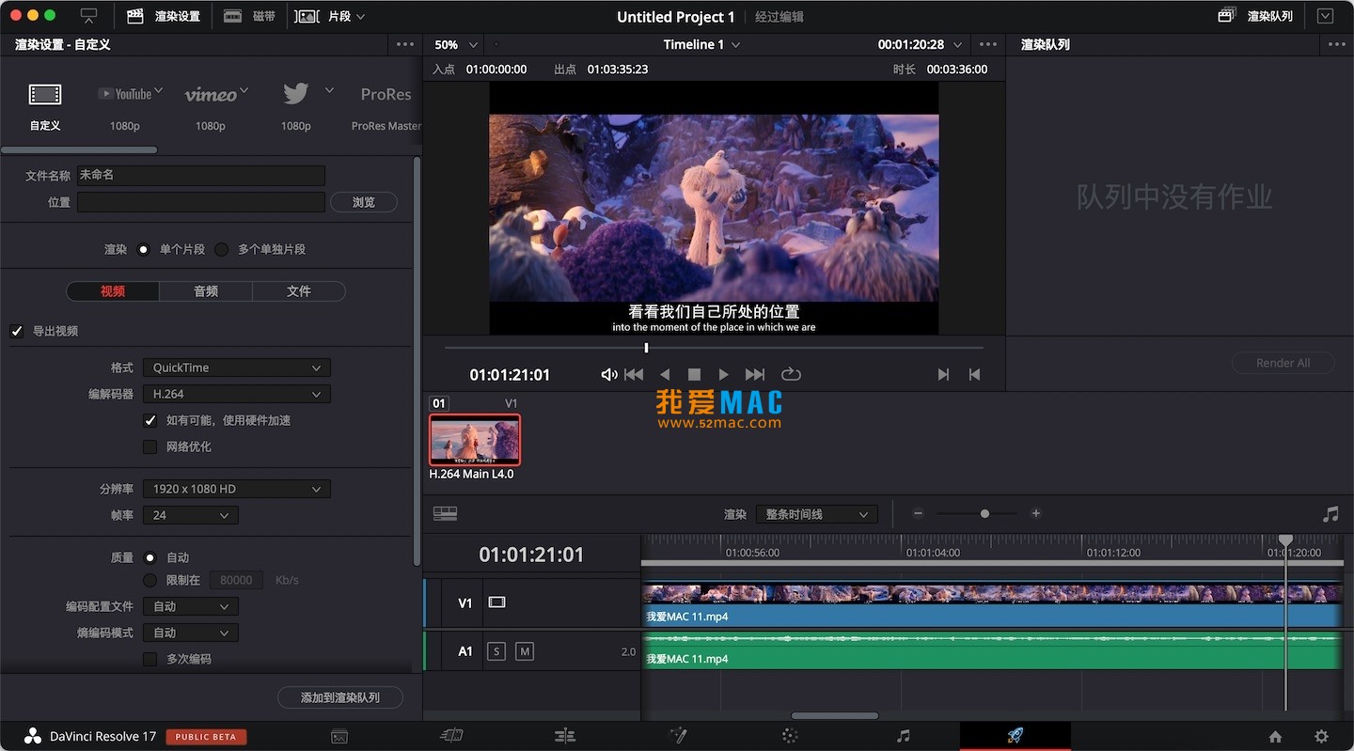Open the Fusion page icon
This screenshot has height=751, width=1354.
pos(678,736)
